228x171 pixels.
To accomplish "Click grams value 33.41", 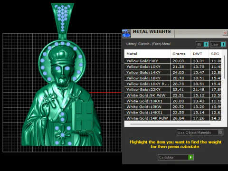I will point(178,90).
